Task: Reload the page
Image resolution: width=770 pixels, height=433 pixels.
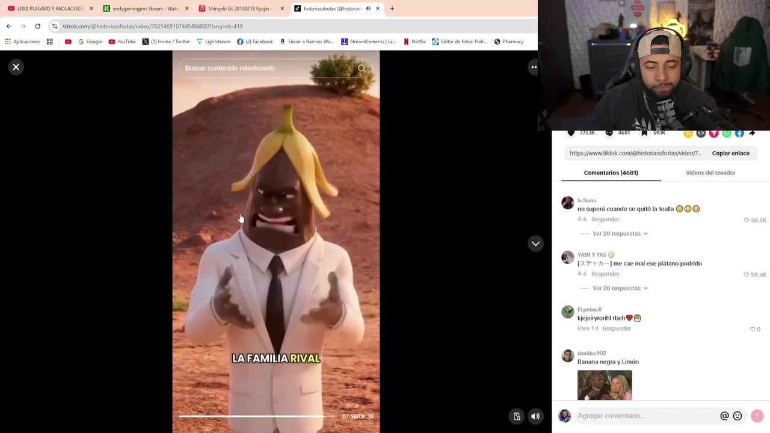Action: point(37,26)
